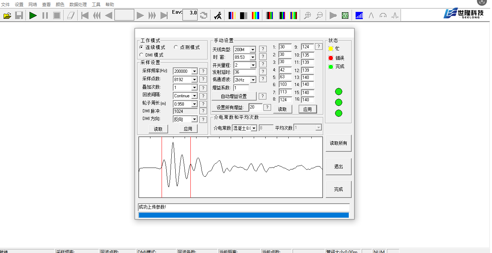Viewport: 492px width, 253px height.
Task: Open 低通滤波 2kHz dropdown
Action: point(253,80)
